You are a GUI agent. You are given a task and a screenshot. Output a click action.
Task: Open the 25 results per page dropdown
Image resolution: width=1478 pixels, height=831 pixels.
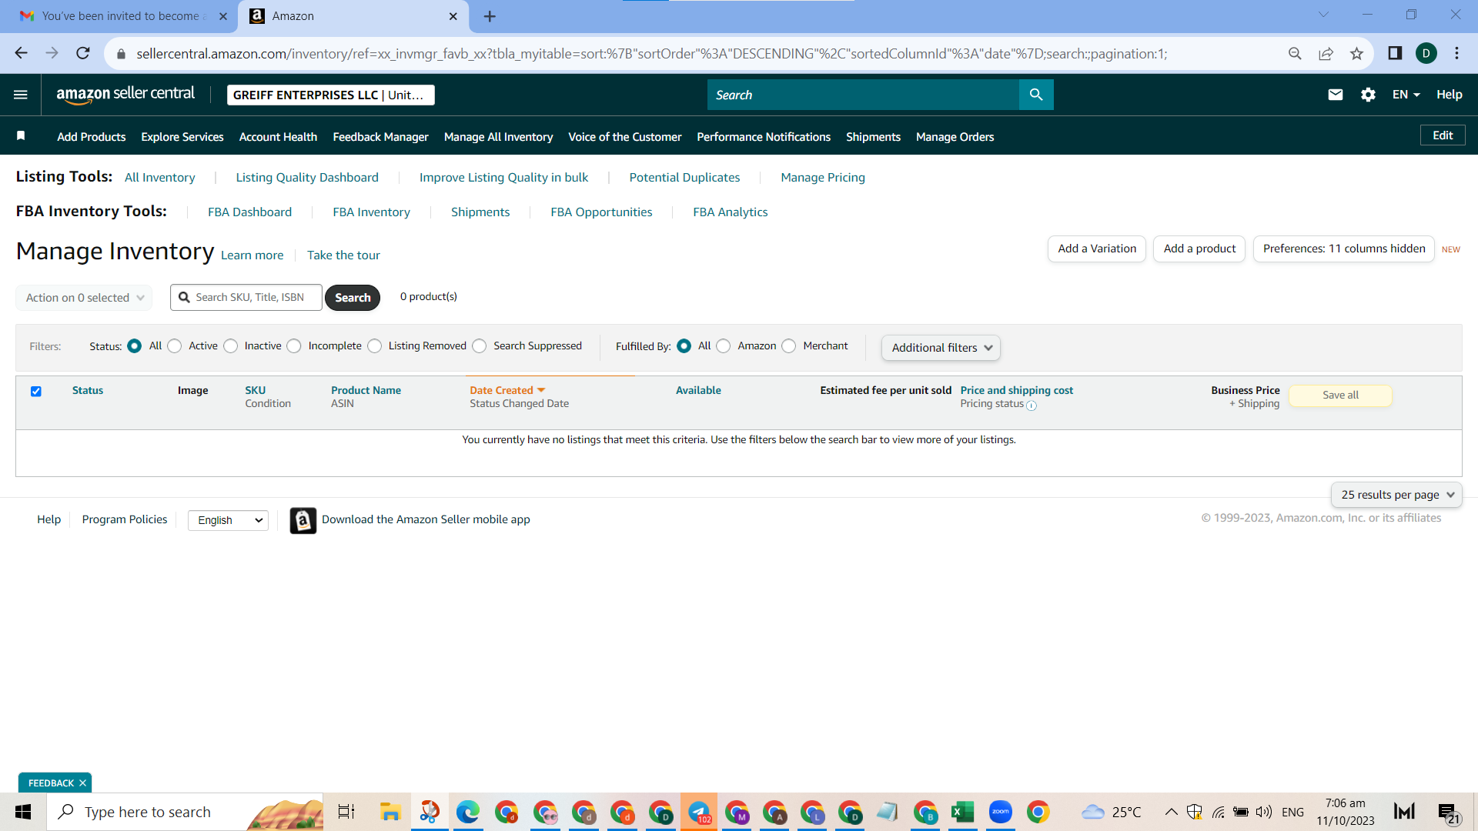tap(1396, 495)
